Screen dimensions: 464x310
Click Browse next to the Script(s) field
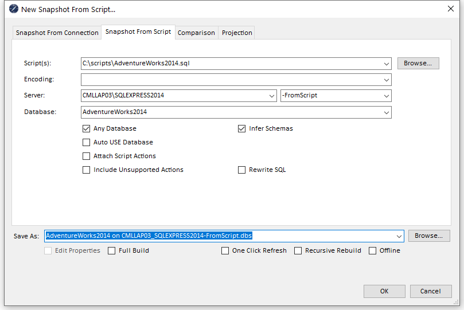coord(418,63)
